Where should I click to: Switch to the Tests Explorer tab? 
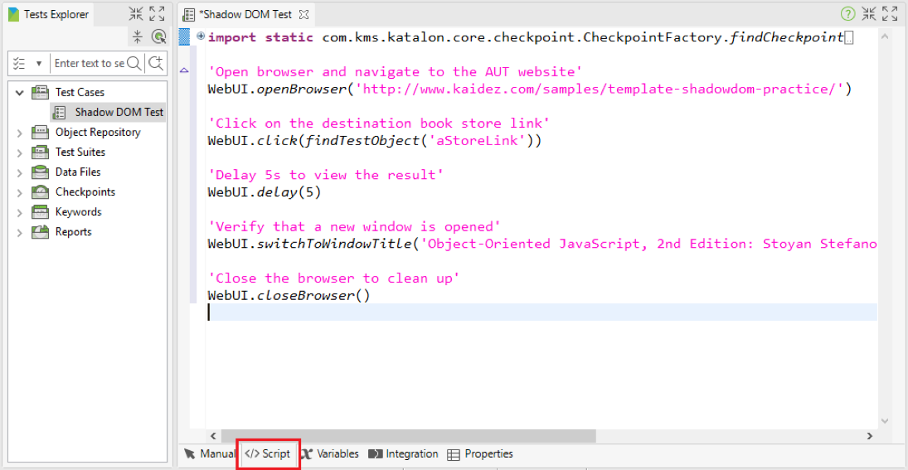pos(48,14)
